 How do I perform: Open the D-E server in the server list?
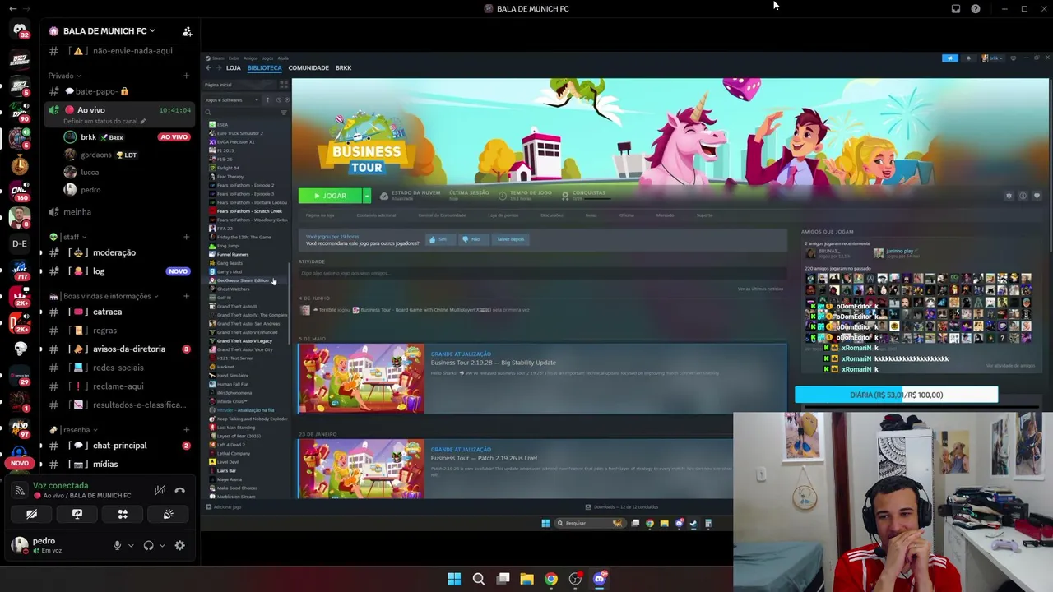[x=20, y=243]
